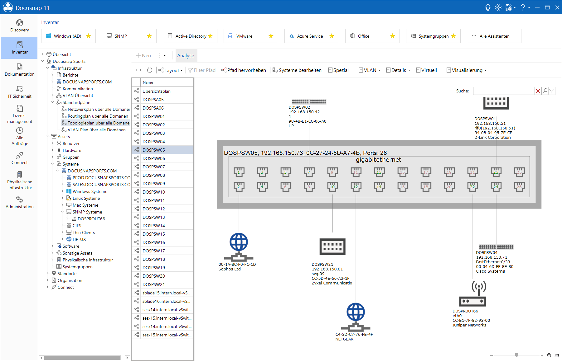Toggle SNMP favorite star

tap(149, 36)
